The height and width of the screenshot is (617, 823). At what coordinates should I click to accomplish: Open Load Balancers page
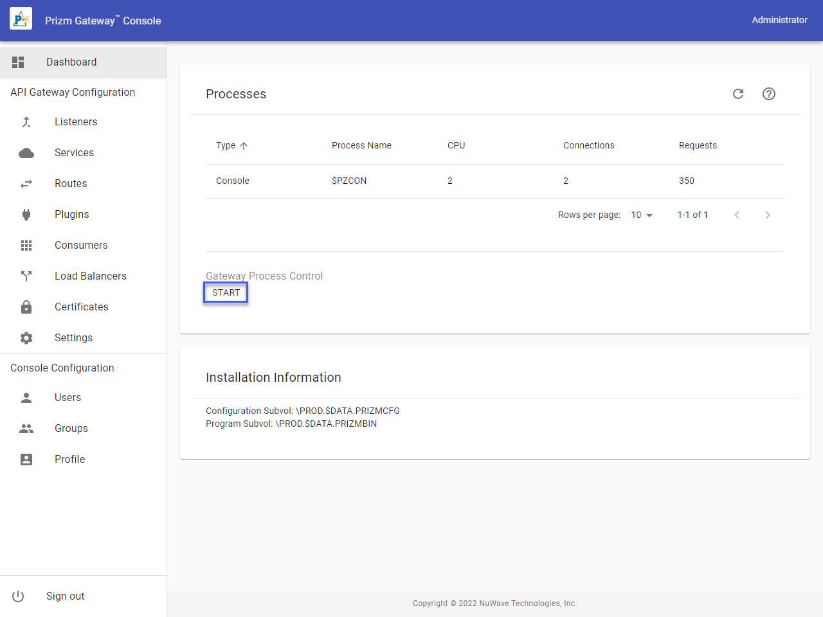[x=90, y=276]
